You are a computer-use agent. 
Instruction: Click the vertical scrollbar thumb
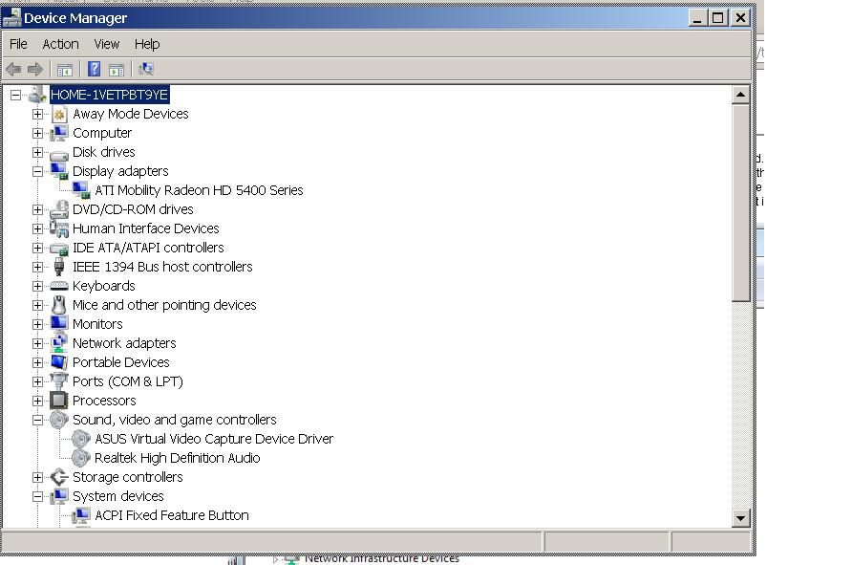740,204
